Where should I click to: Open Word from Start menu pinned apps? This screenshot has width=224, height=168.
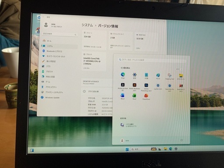tap(122, 96)
